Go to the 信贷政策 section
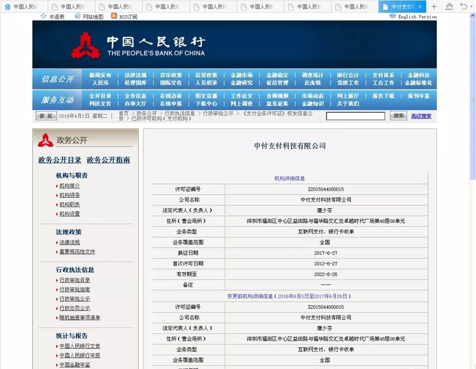Viewport: 476px width, 369px height. 206,75
